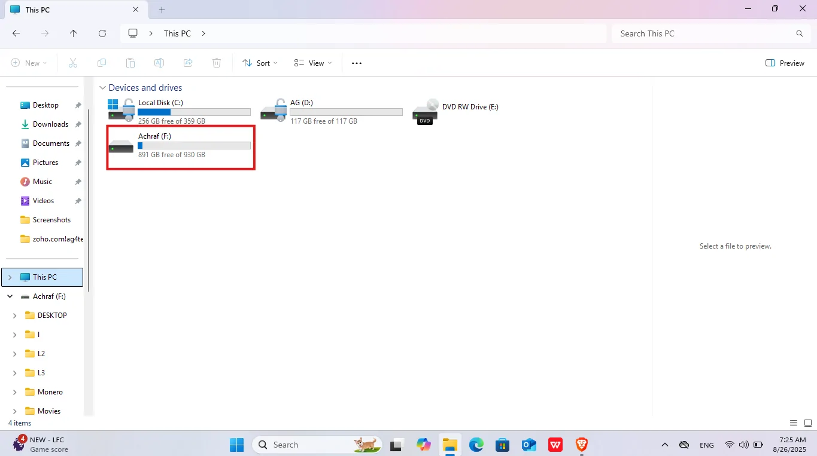The image size is (817, 456).
Task: Expand the Monero folder in tree
Action: (14, 392)
